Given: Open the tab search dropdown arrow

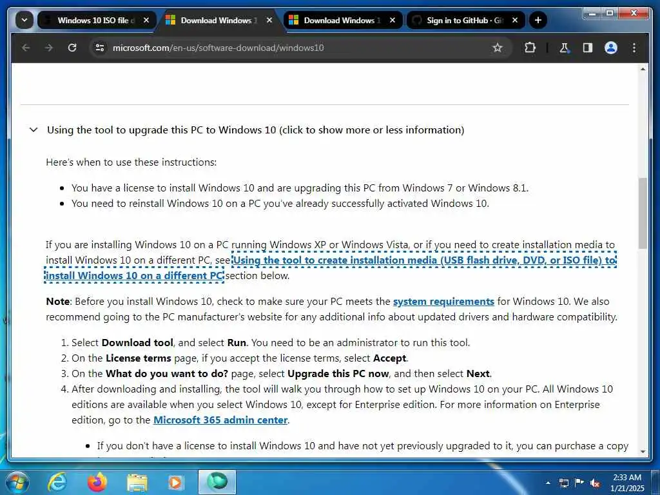Looking at the screenshot, I should (24, 20).
